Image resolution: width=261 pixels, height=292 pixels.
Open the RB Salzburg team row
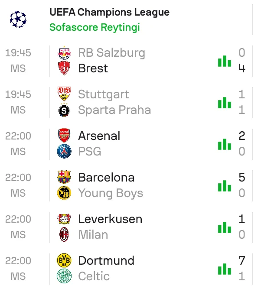coord(111,53)
